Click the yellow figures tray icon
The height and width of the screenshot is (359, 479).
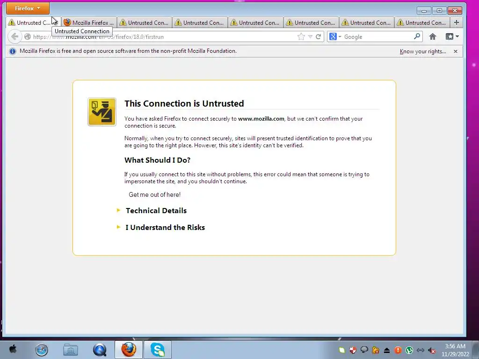(376, 350)
